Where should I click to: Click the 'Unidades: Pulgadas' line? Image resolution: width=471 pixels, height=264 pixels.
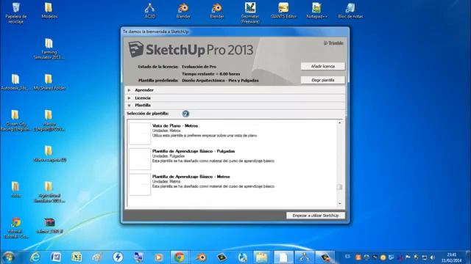[169, 156]
